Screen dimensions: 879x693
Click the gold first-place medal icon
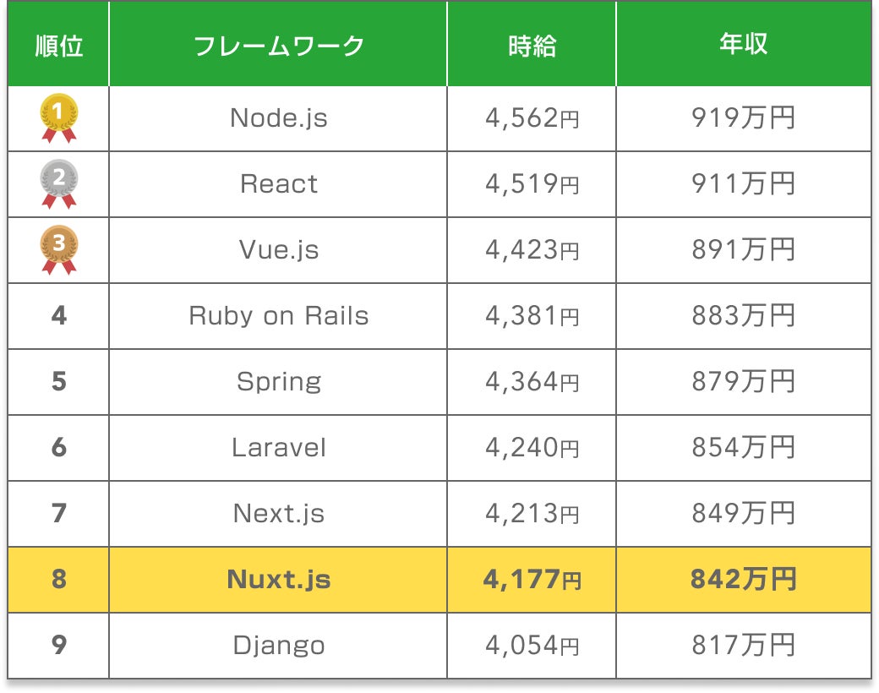(58, 117)
